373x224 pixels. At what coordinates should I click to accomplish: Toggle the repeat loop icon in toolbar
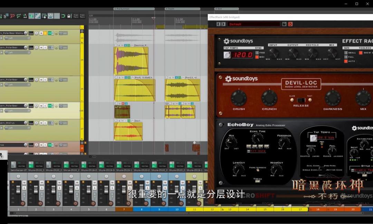click(63, 16)
